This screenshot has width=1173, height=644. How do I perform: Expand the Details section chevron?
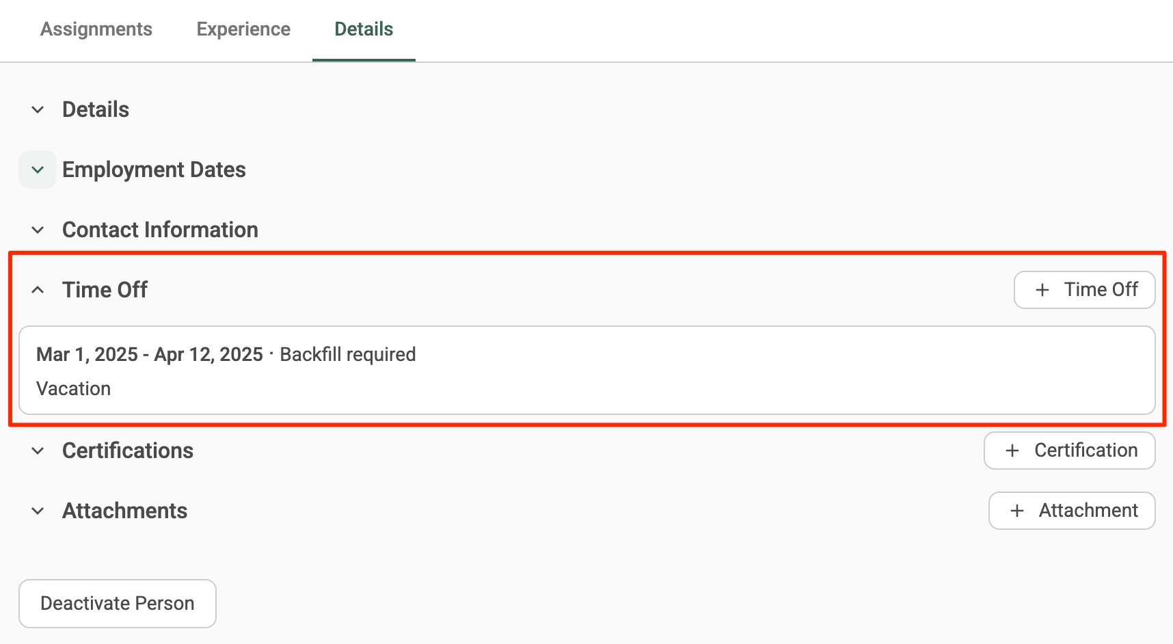tap(38, 109)
